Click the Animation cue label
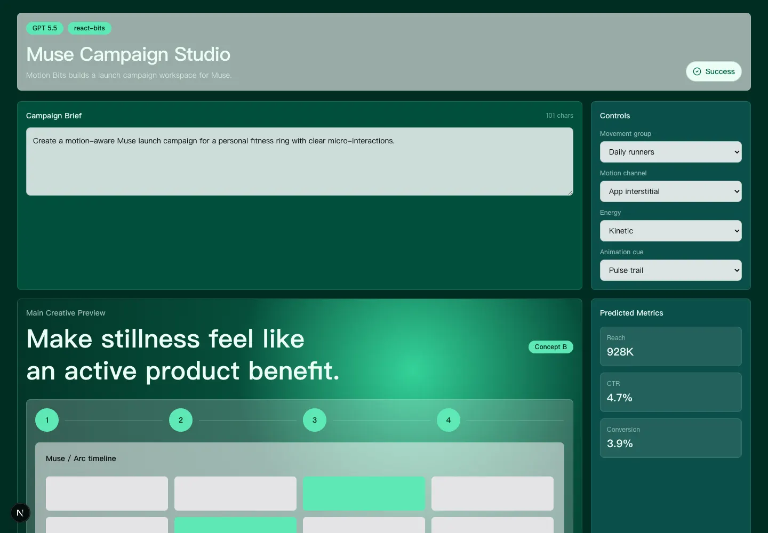The image size is (768, 533). pyautogui.click(x=621, y=252)
